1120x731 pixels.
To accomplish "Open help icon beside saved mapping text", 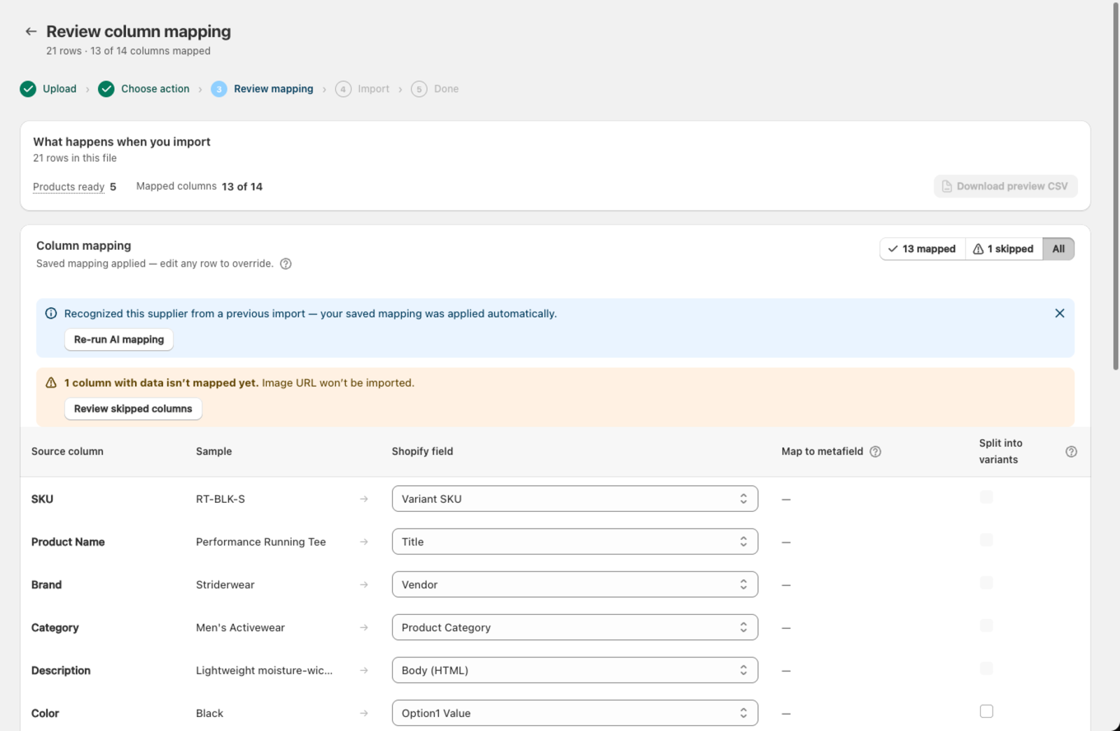I will tap(286, 264).
